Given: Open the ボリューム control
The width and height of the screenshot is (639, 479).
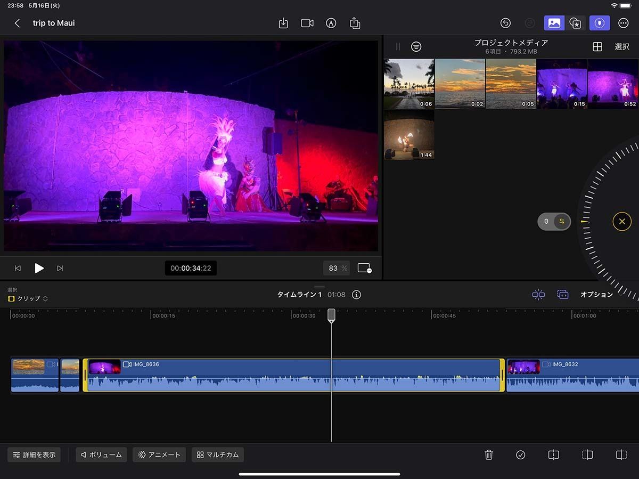Looking at the screenshot, I should point(101,454).
